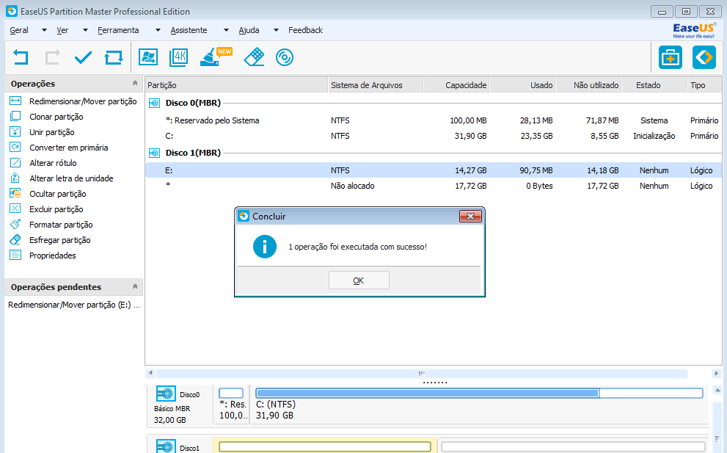Image resolution: width=727 pixels, height=453 pixels.
Task: Click the Excluir partição icon
Action: click(15, 209)
